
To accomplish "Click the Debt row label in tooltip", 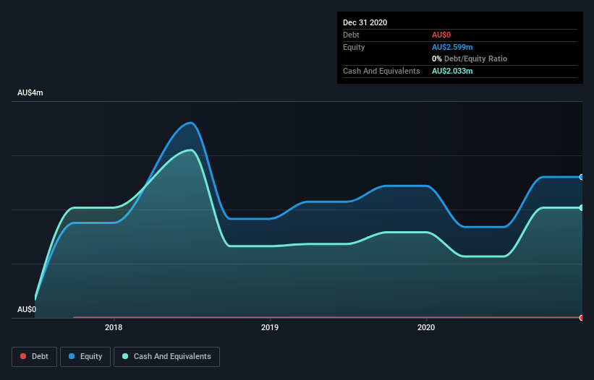I will pyautogui.click(x=351, y=35).
